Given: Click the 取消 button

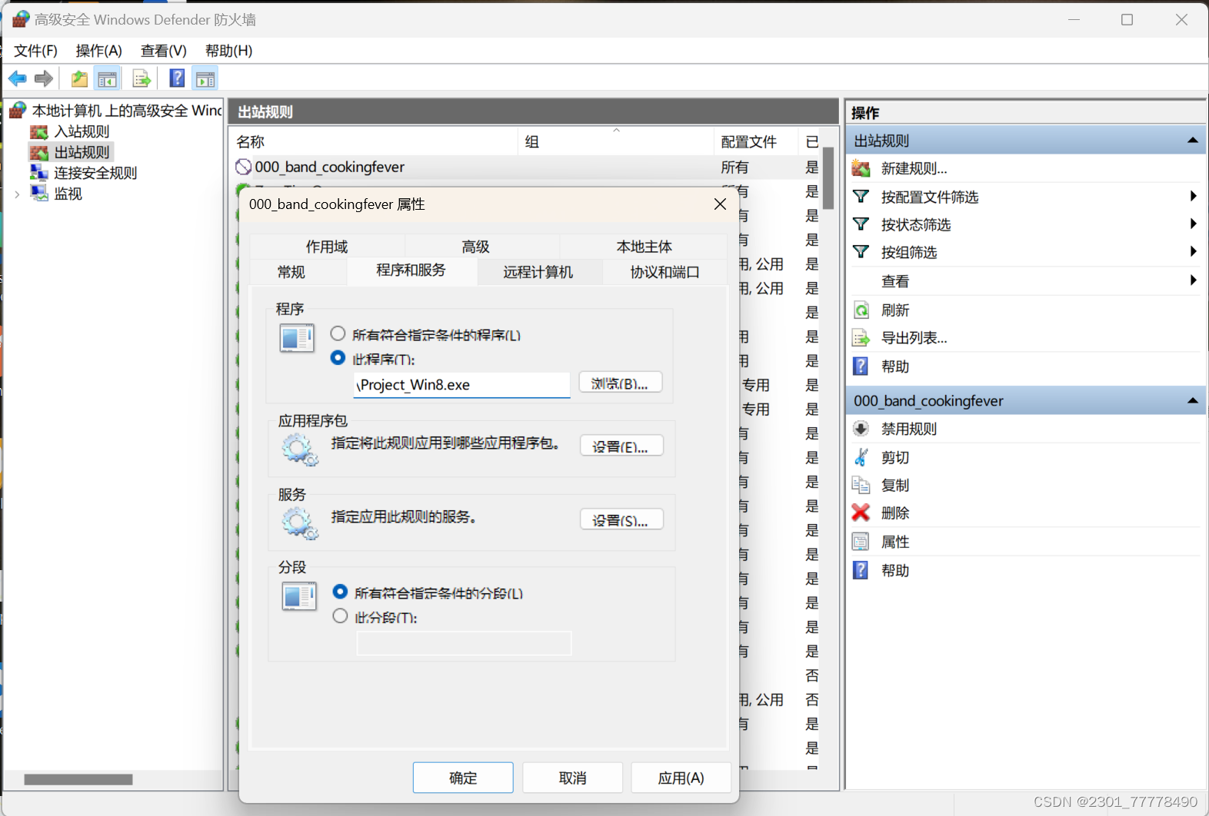Looking at the screenshot, I should click(572, 778).
